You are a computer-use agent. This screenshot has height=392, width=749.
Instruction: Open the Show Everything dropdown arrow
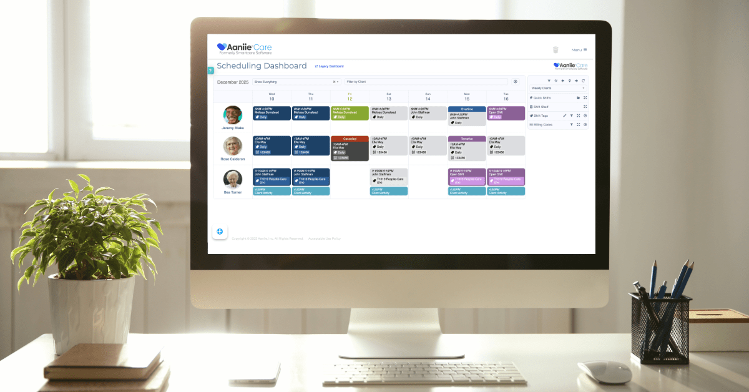tap(338, 82)
